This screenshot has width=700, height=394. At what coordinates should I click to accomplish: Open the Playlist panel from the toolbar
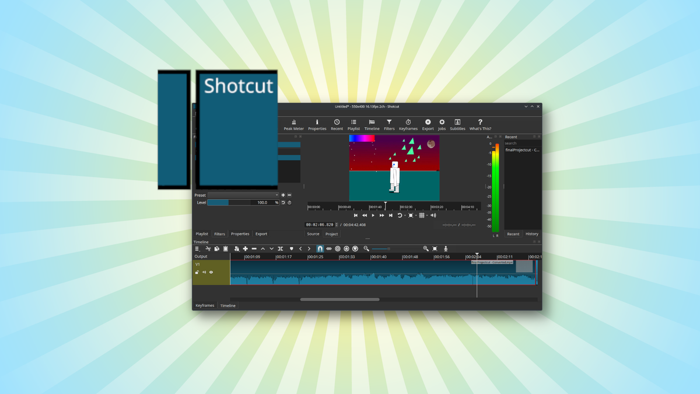pos(353,125)
